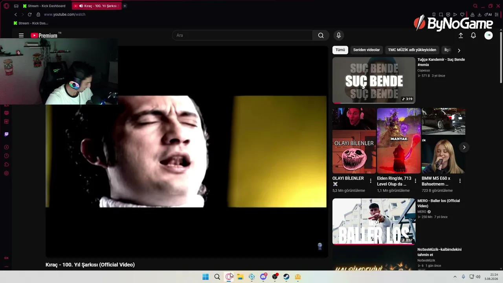
Task: Open the Opera snapshot tool
Action: (x=441, y=15)
